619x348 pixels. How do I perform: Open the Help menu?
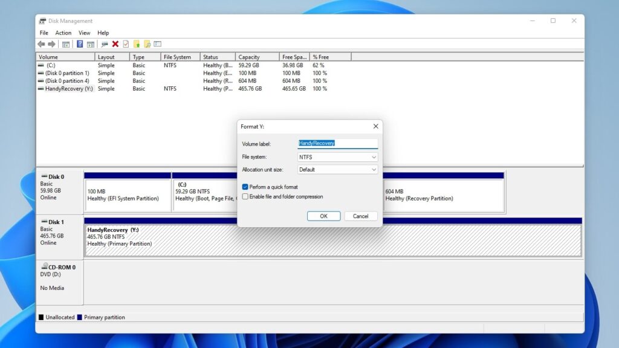tap(103, 33)
